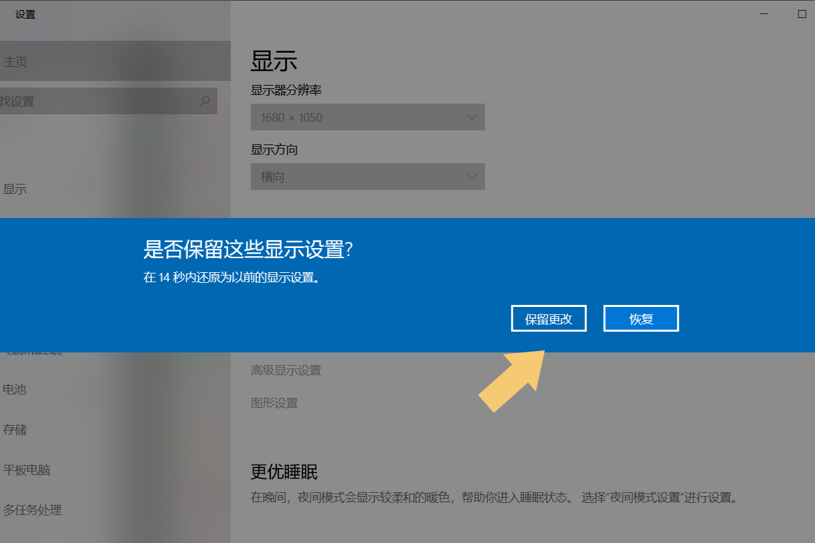Click 保留更改 to keep display settings
The height and width of the screenshot is (543, 815).
point(548,318)
